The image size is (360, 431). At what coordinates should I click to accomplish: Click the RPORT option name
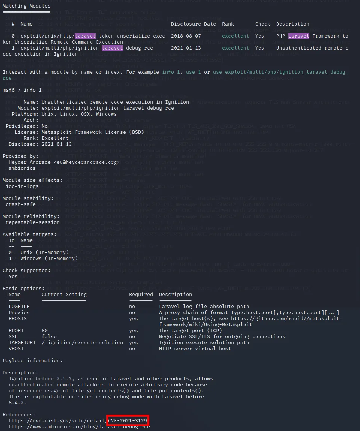pyautogui.click(x=16, y=331)
